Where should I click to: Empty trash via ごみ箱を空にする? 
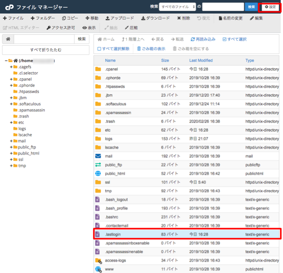(x=190, y=48)
